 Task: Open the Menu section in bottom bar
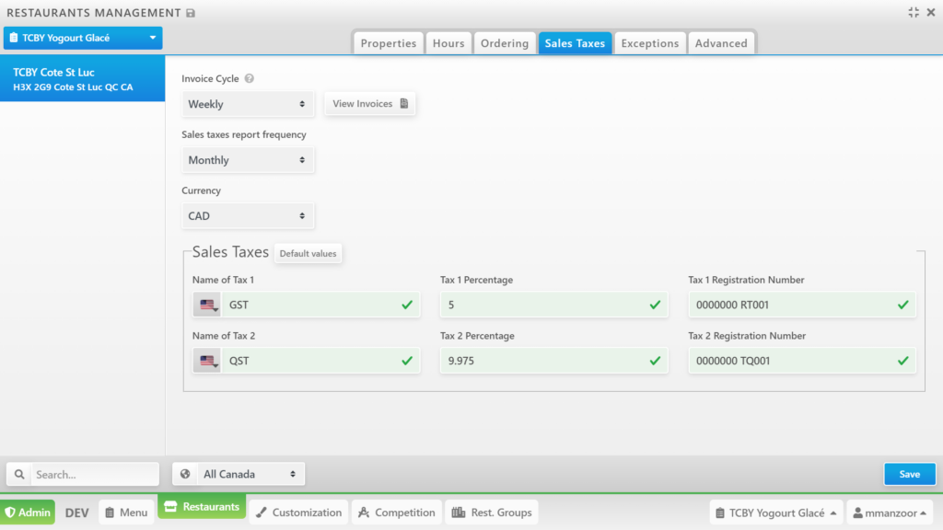pos(124,513)
